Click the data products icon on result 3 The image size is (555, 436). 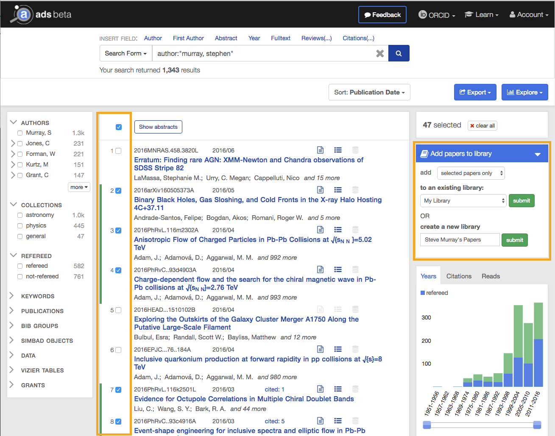coord(355,229)
